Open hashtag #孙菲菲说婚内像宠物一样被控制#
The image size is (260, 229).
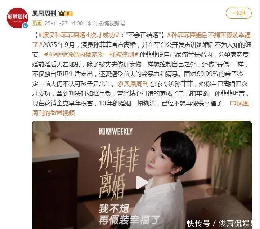[91, 54]
